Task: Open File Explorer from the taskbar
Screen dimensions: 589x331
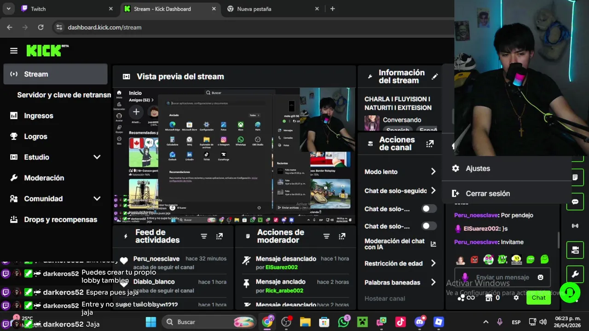Action: pos(305,322)
